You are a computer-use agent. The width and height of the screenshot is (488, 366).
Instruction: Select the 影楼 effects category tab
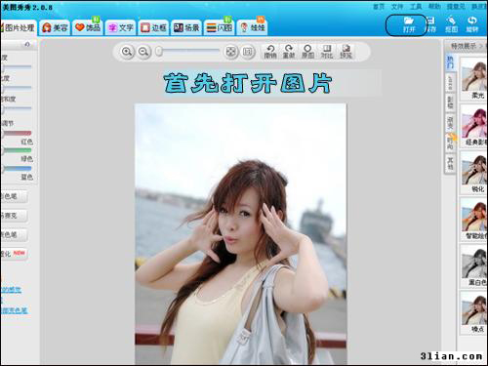point(450,102)
